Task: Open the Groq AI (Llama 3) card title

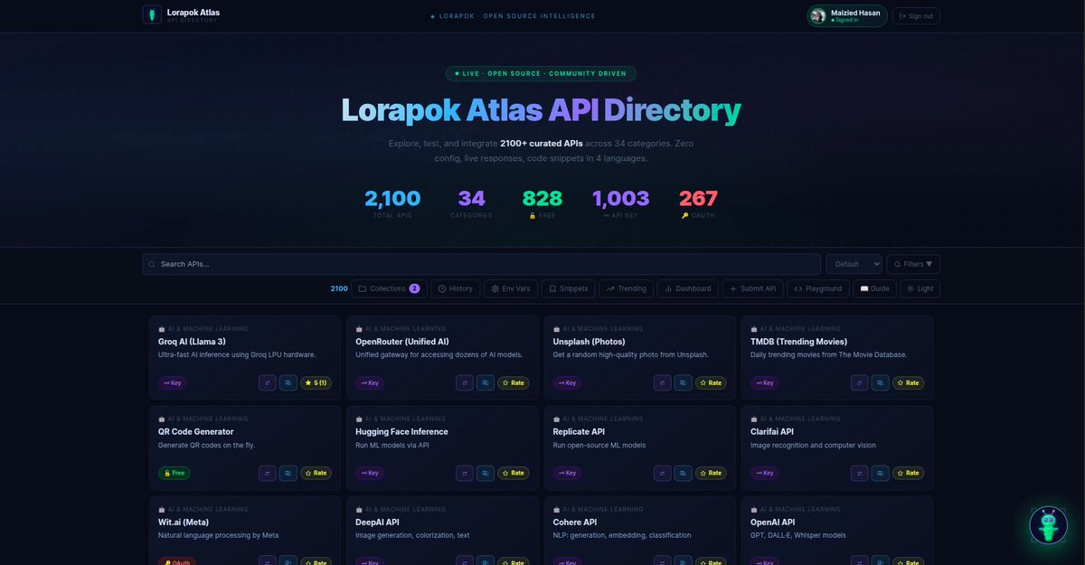Action: coord(192,342)
